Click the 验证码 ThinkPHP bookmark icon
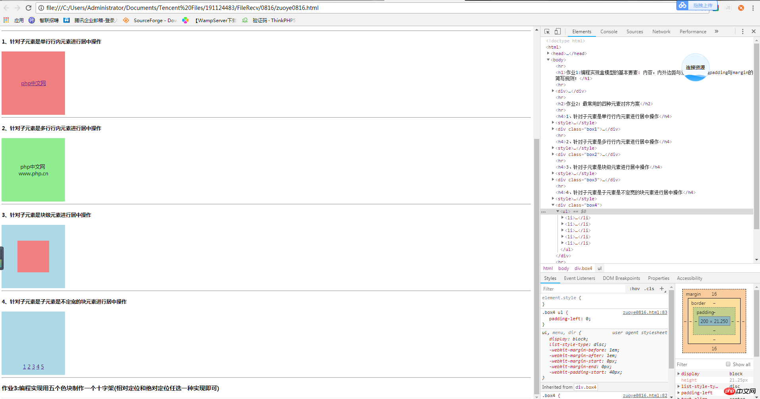This screenshot has height=399, width=760. pyautogui.click(x=245, y=20)
